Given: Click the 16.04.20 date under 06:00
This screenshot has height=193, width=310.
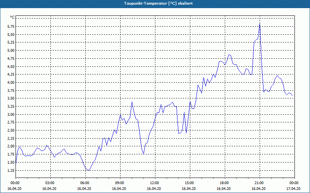Looking at the screenshot, I should 84,188.
